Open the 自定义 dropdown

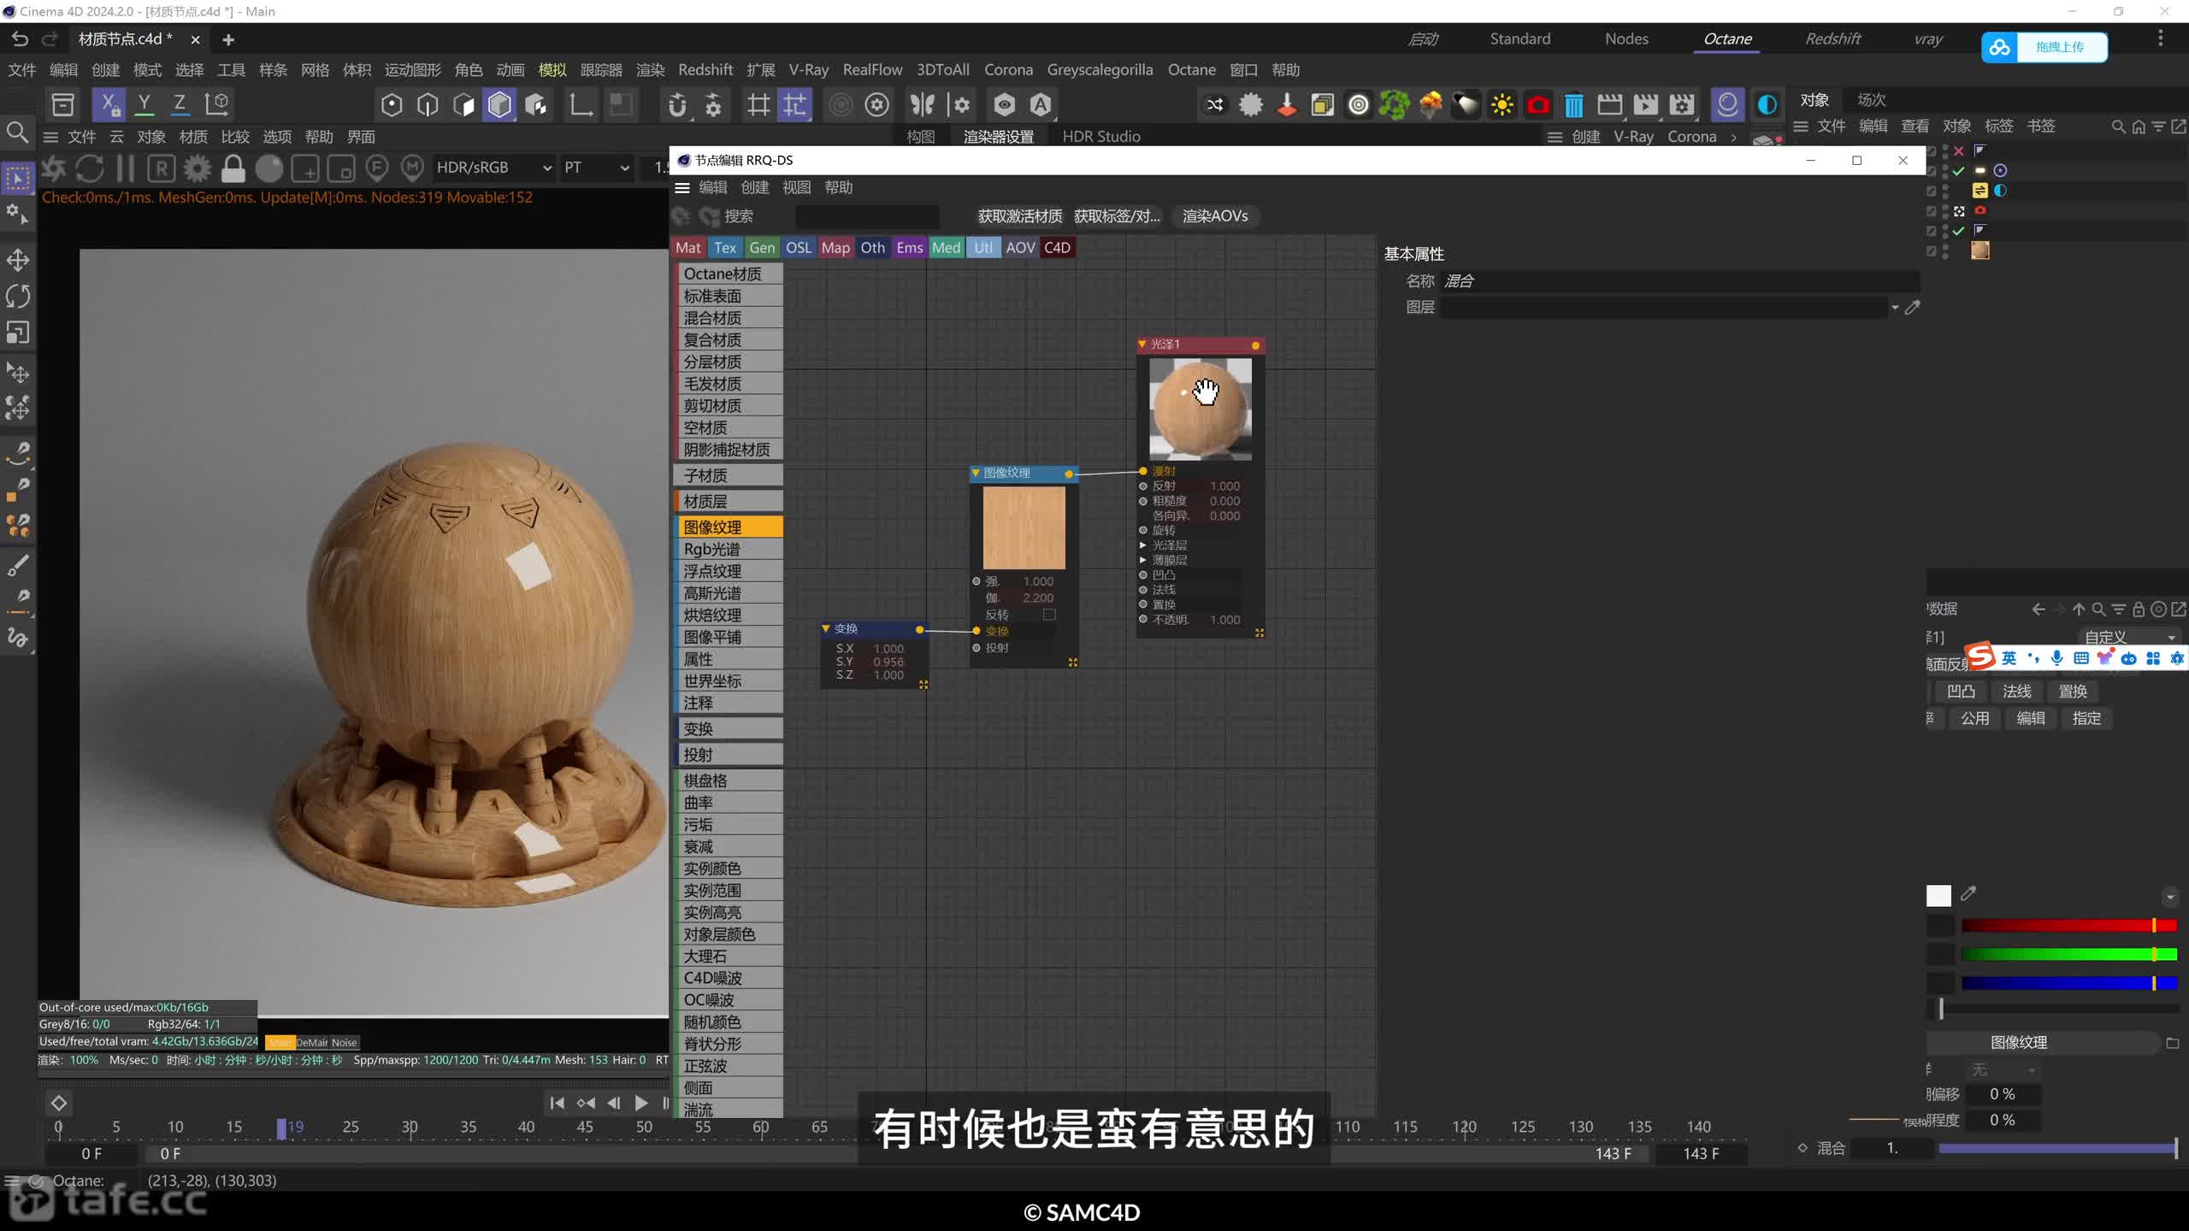2129,637
